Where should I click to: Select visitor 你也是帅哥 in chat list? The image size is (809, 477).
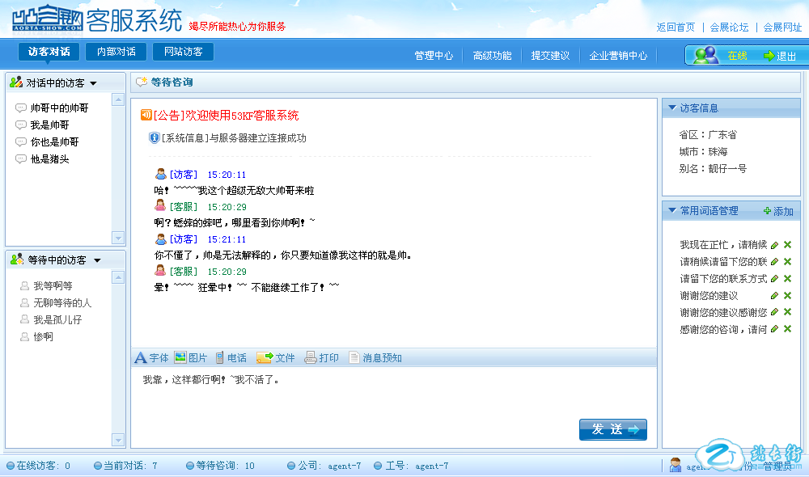click(54, 142)
